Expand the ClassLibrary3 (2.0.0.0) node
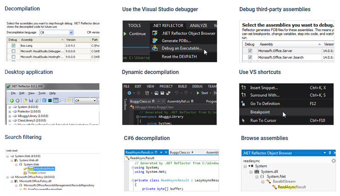Screen dimensions: 340x196 tap(9, 121)
